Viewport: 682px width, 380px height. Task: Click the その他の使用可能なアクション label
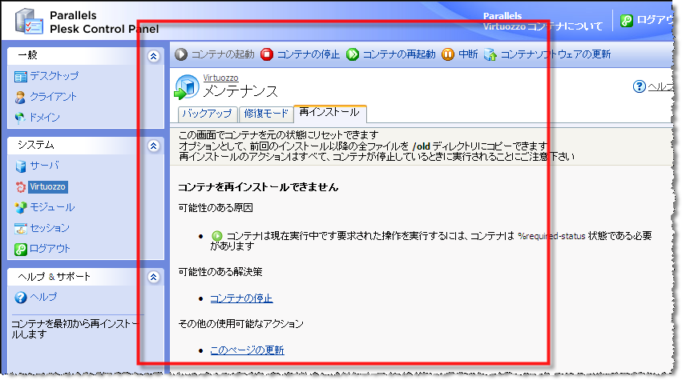tap(240, 324)
